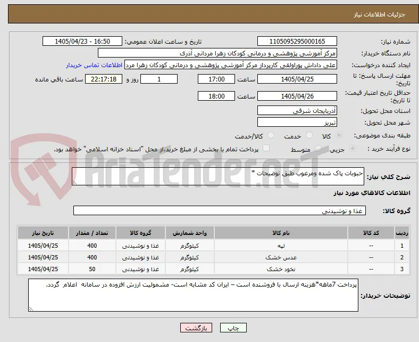
Task: Click the تعداد / مقدار column header
Action: click(x=92, y=233)
